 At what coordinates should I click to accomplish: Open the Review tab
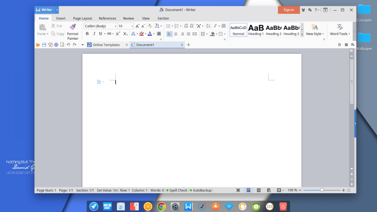pyautogui.click(x=128, y=18)
